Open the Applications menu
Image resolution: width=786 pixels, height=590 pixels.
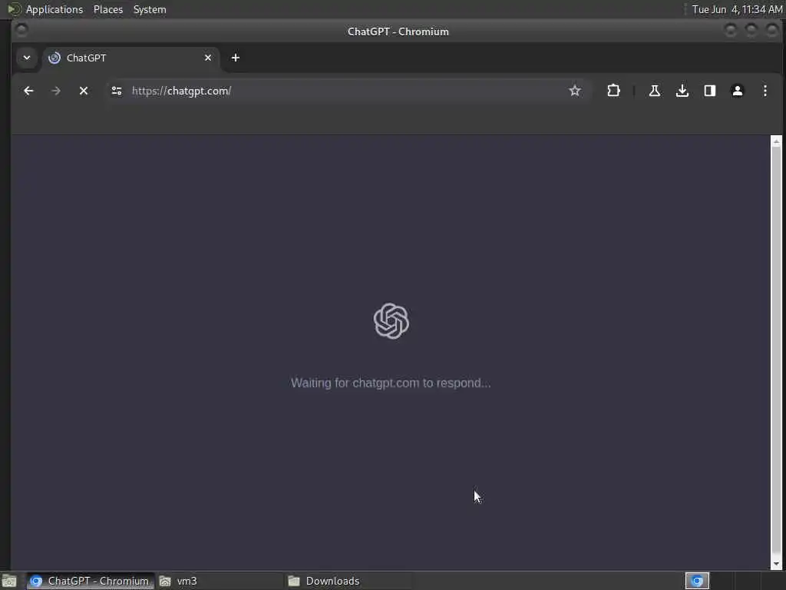pos(54,9)
